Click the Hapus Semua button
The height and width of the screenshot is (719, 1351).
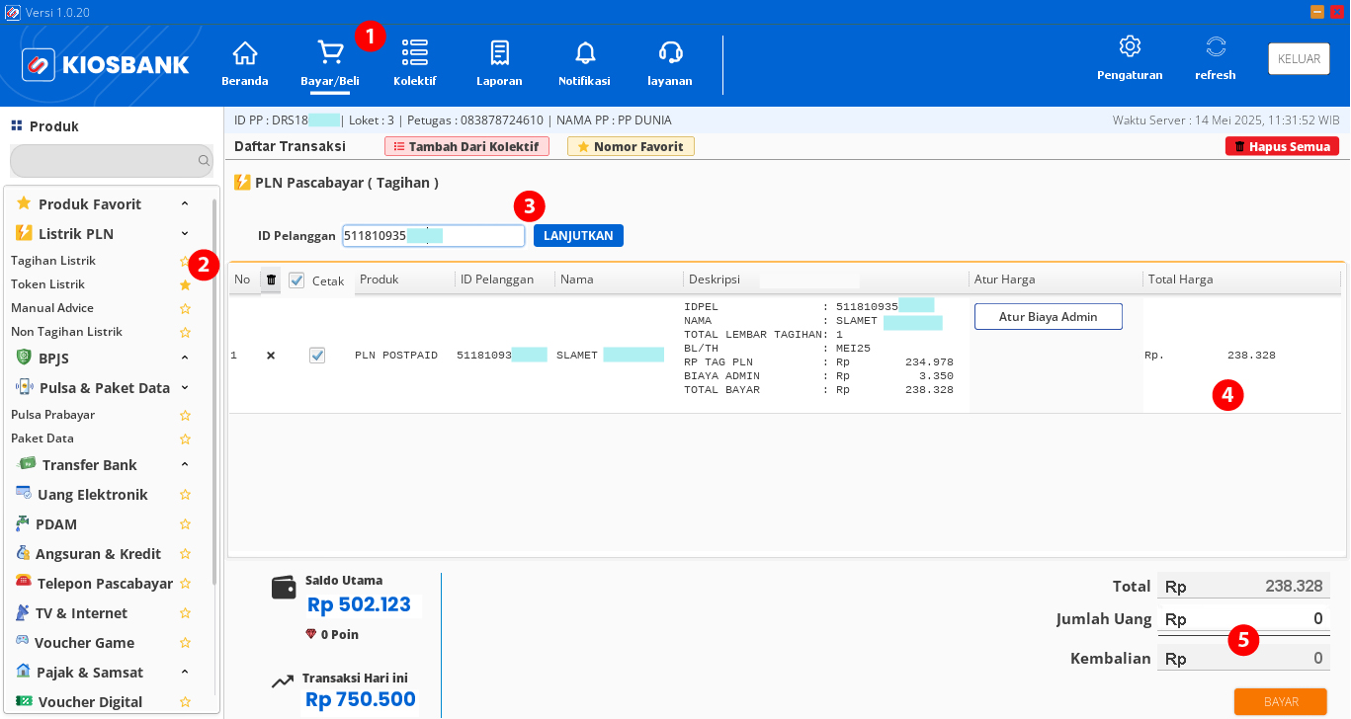tap(1283, 146)
